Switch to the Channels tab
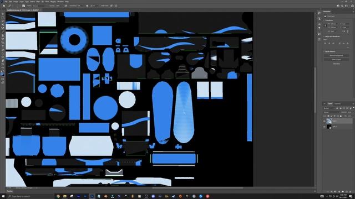This screenshot has height=199, width=355. (338, 104)
